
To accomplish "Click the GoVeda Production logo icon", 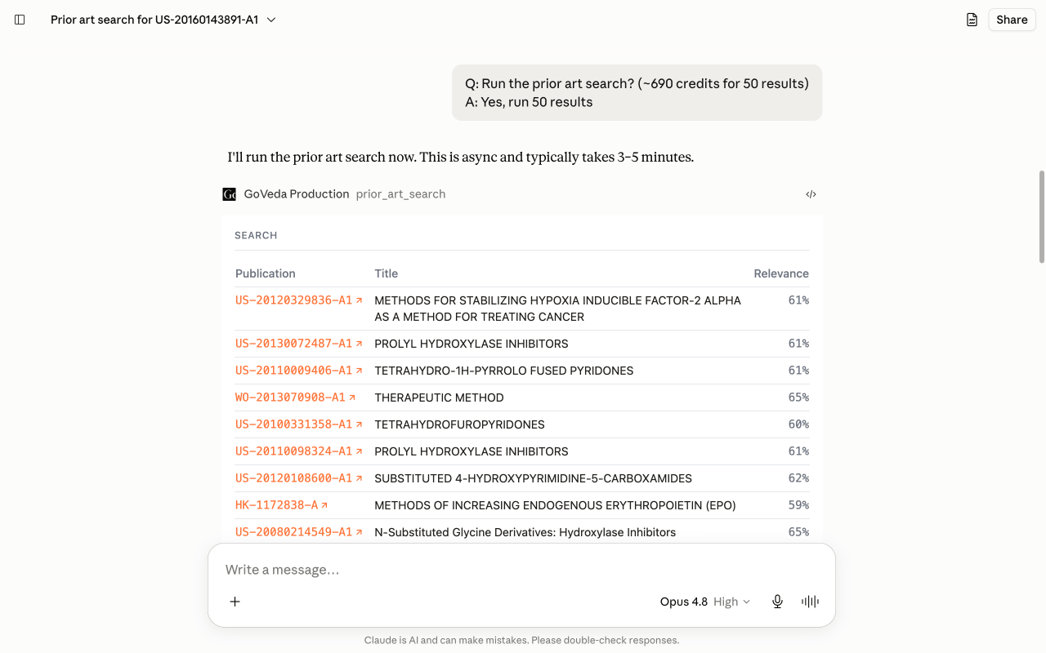I will pos(229,194).
